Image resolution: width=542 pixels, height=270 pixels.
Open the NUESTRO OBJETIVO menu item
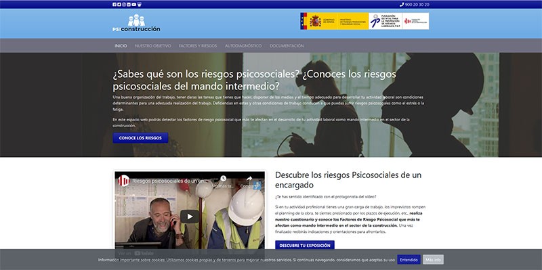pos(153,46)
